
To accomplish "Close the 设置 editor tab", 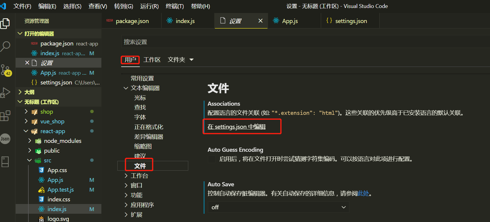I will pos(260,21).
